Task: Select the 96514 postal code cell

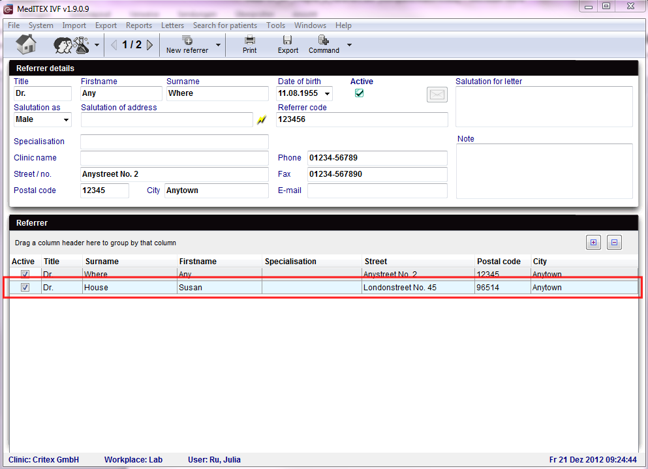Action: (502, 288)
